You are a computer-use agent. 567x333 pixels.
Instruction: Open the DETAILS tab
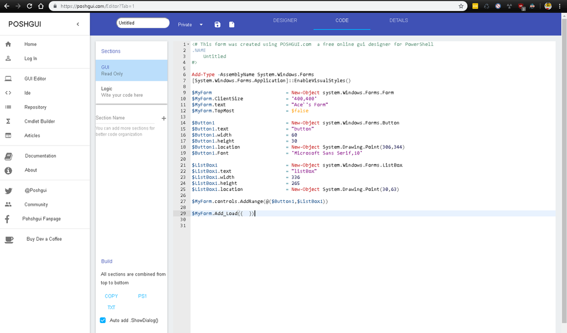pos(398,20)
